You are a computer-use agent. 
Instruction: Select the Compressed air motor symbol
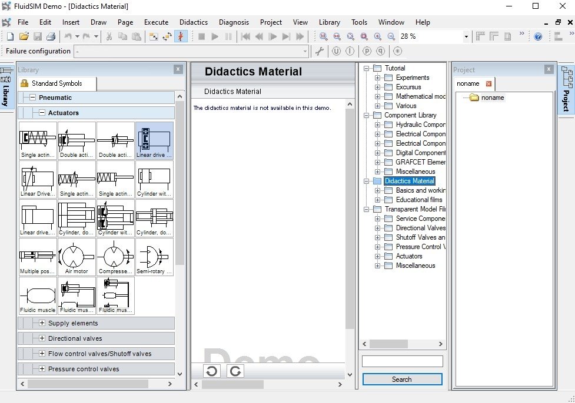point(115,257)
